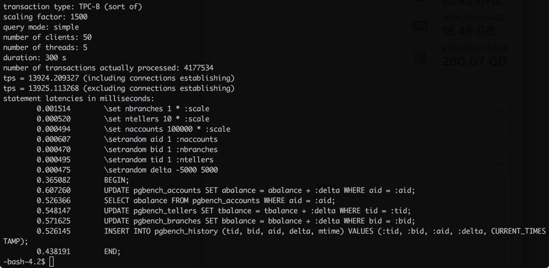
Task: Click the 0.607260 latency value
Action: (x=54, y=190)
